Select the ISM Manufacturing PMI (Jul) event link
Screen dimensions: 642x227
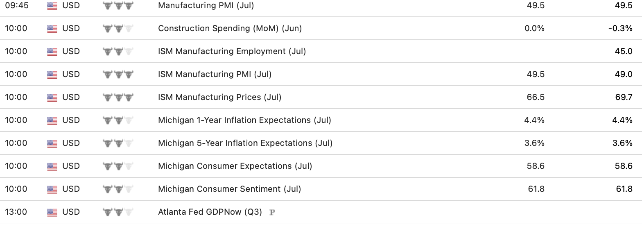pyautogui.click(x=215, y=74)
